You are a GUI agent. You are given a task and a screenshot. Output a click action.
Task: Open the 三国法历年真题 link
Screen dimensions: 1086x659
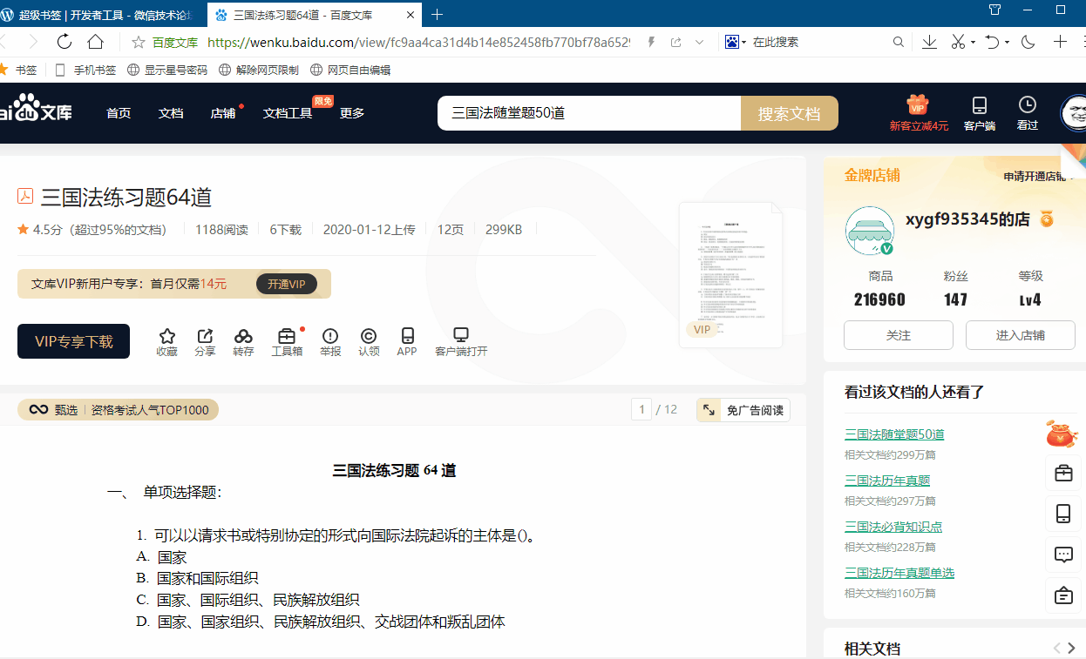[888, 480]
